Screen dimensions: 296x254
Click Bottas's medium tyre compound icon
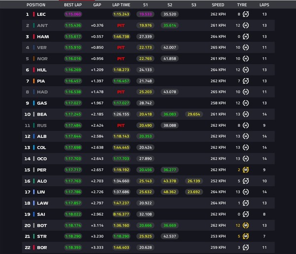pos(246,225)
